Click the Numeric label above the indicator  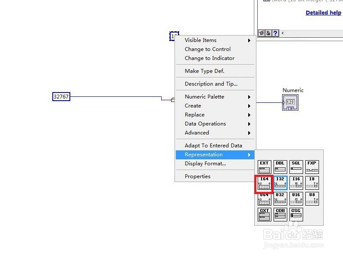[293, 90]
